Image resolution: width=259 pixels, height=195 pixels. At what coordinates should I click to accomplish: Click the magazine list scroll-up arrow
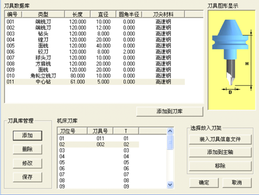(170, 131)
